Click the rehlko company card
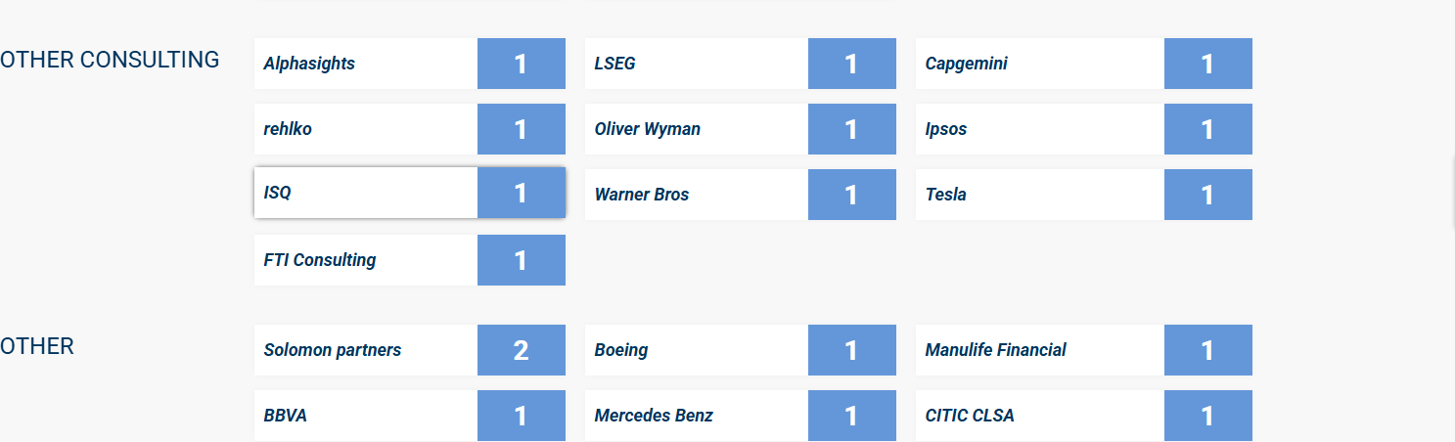Image resolution: width=1455 pixels, height=442 pixels. (x=366, y=129)
